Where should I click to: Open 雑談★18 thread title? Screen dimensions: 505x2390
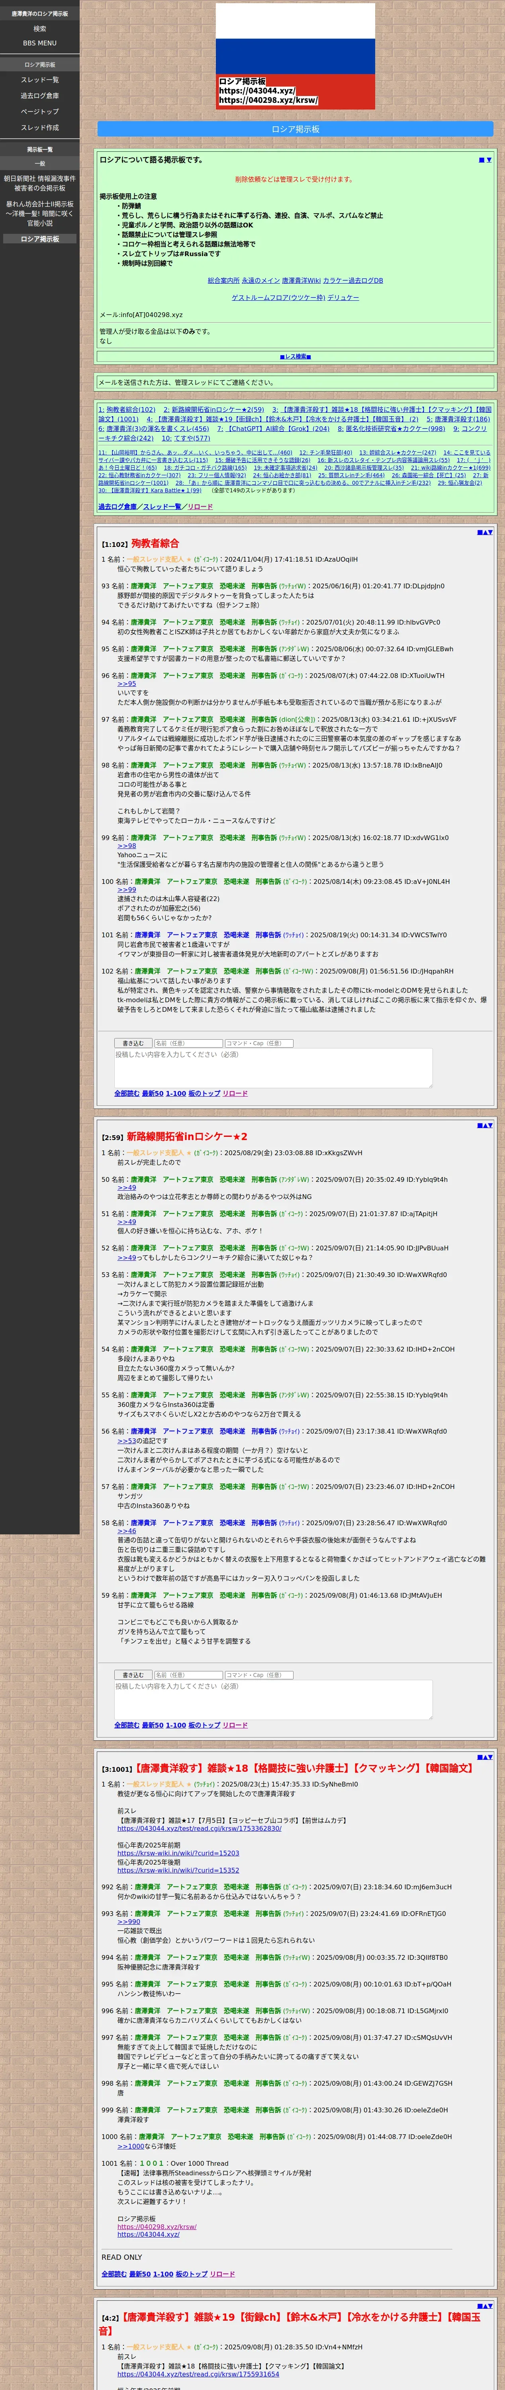[303, 1768]
